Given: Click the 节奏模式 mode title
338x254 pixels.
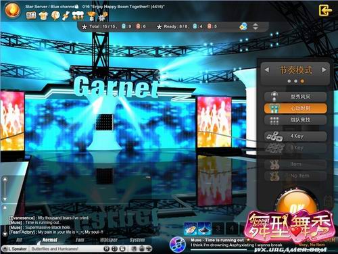Looking at the screenshot, I should pyautogui.click(x=295, y=70).
